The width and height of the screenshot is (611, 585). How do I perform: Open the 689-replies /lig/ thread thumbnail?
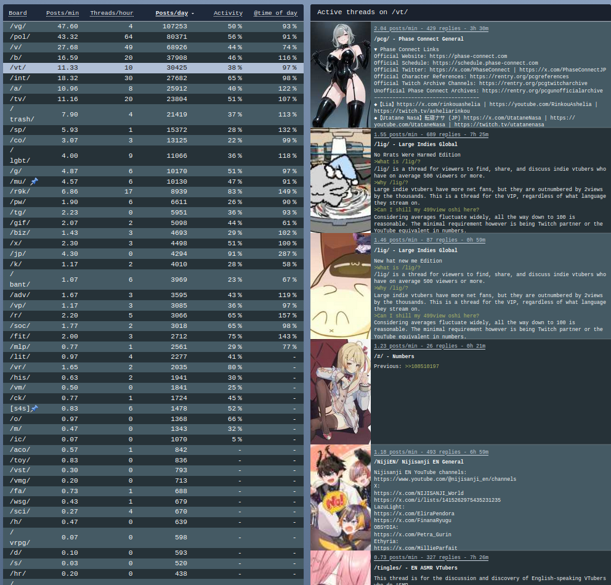(x=341, y=181)
